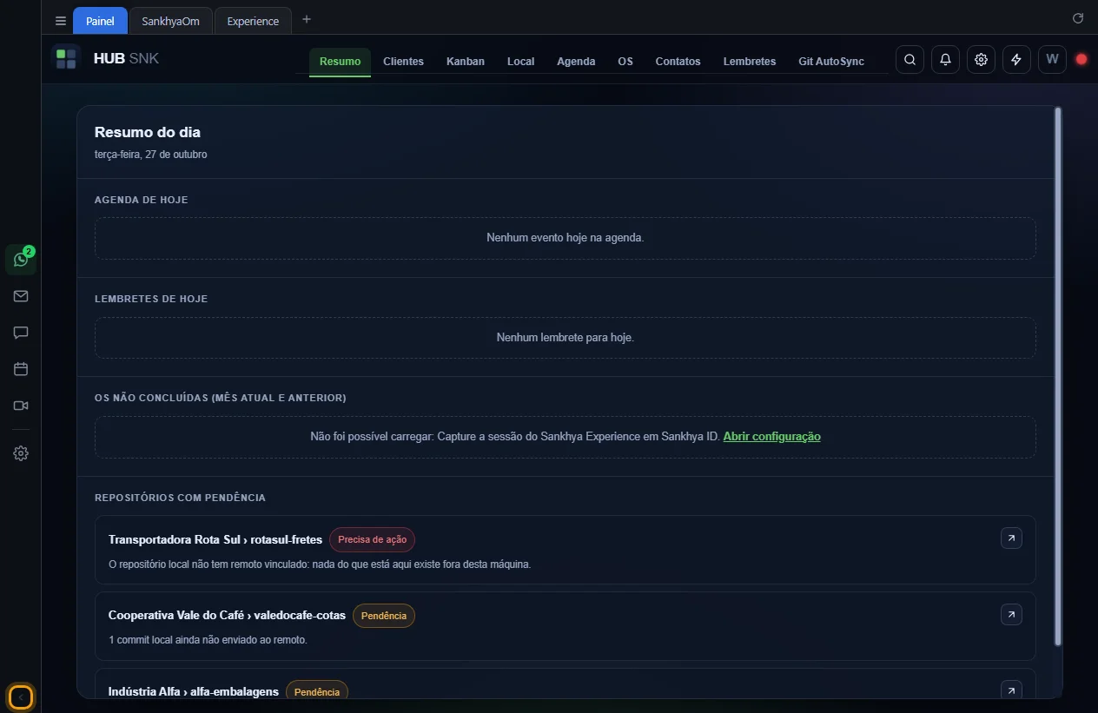
Task: Collapse the sidebar using the chevron button
Action: click(21, 697)
